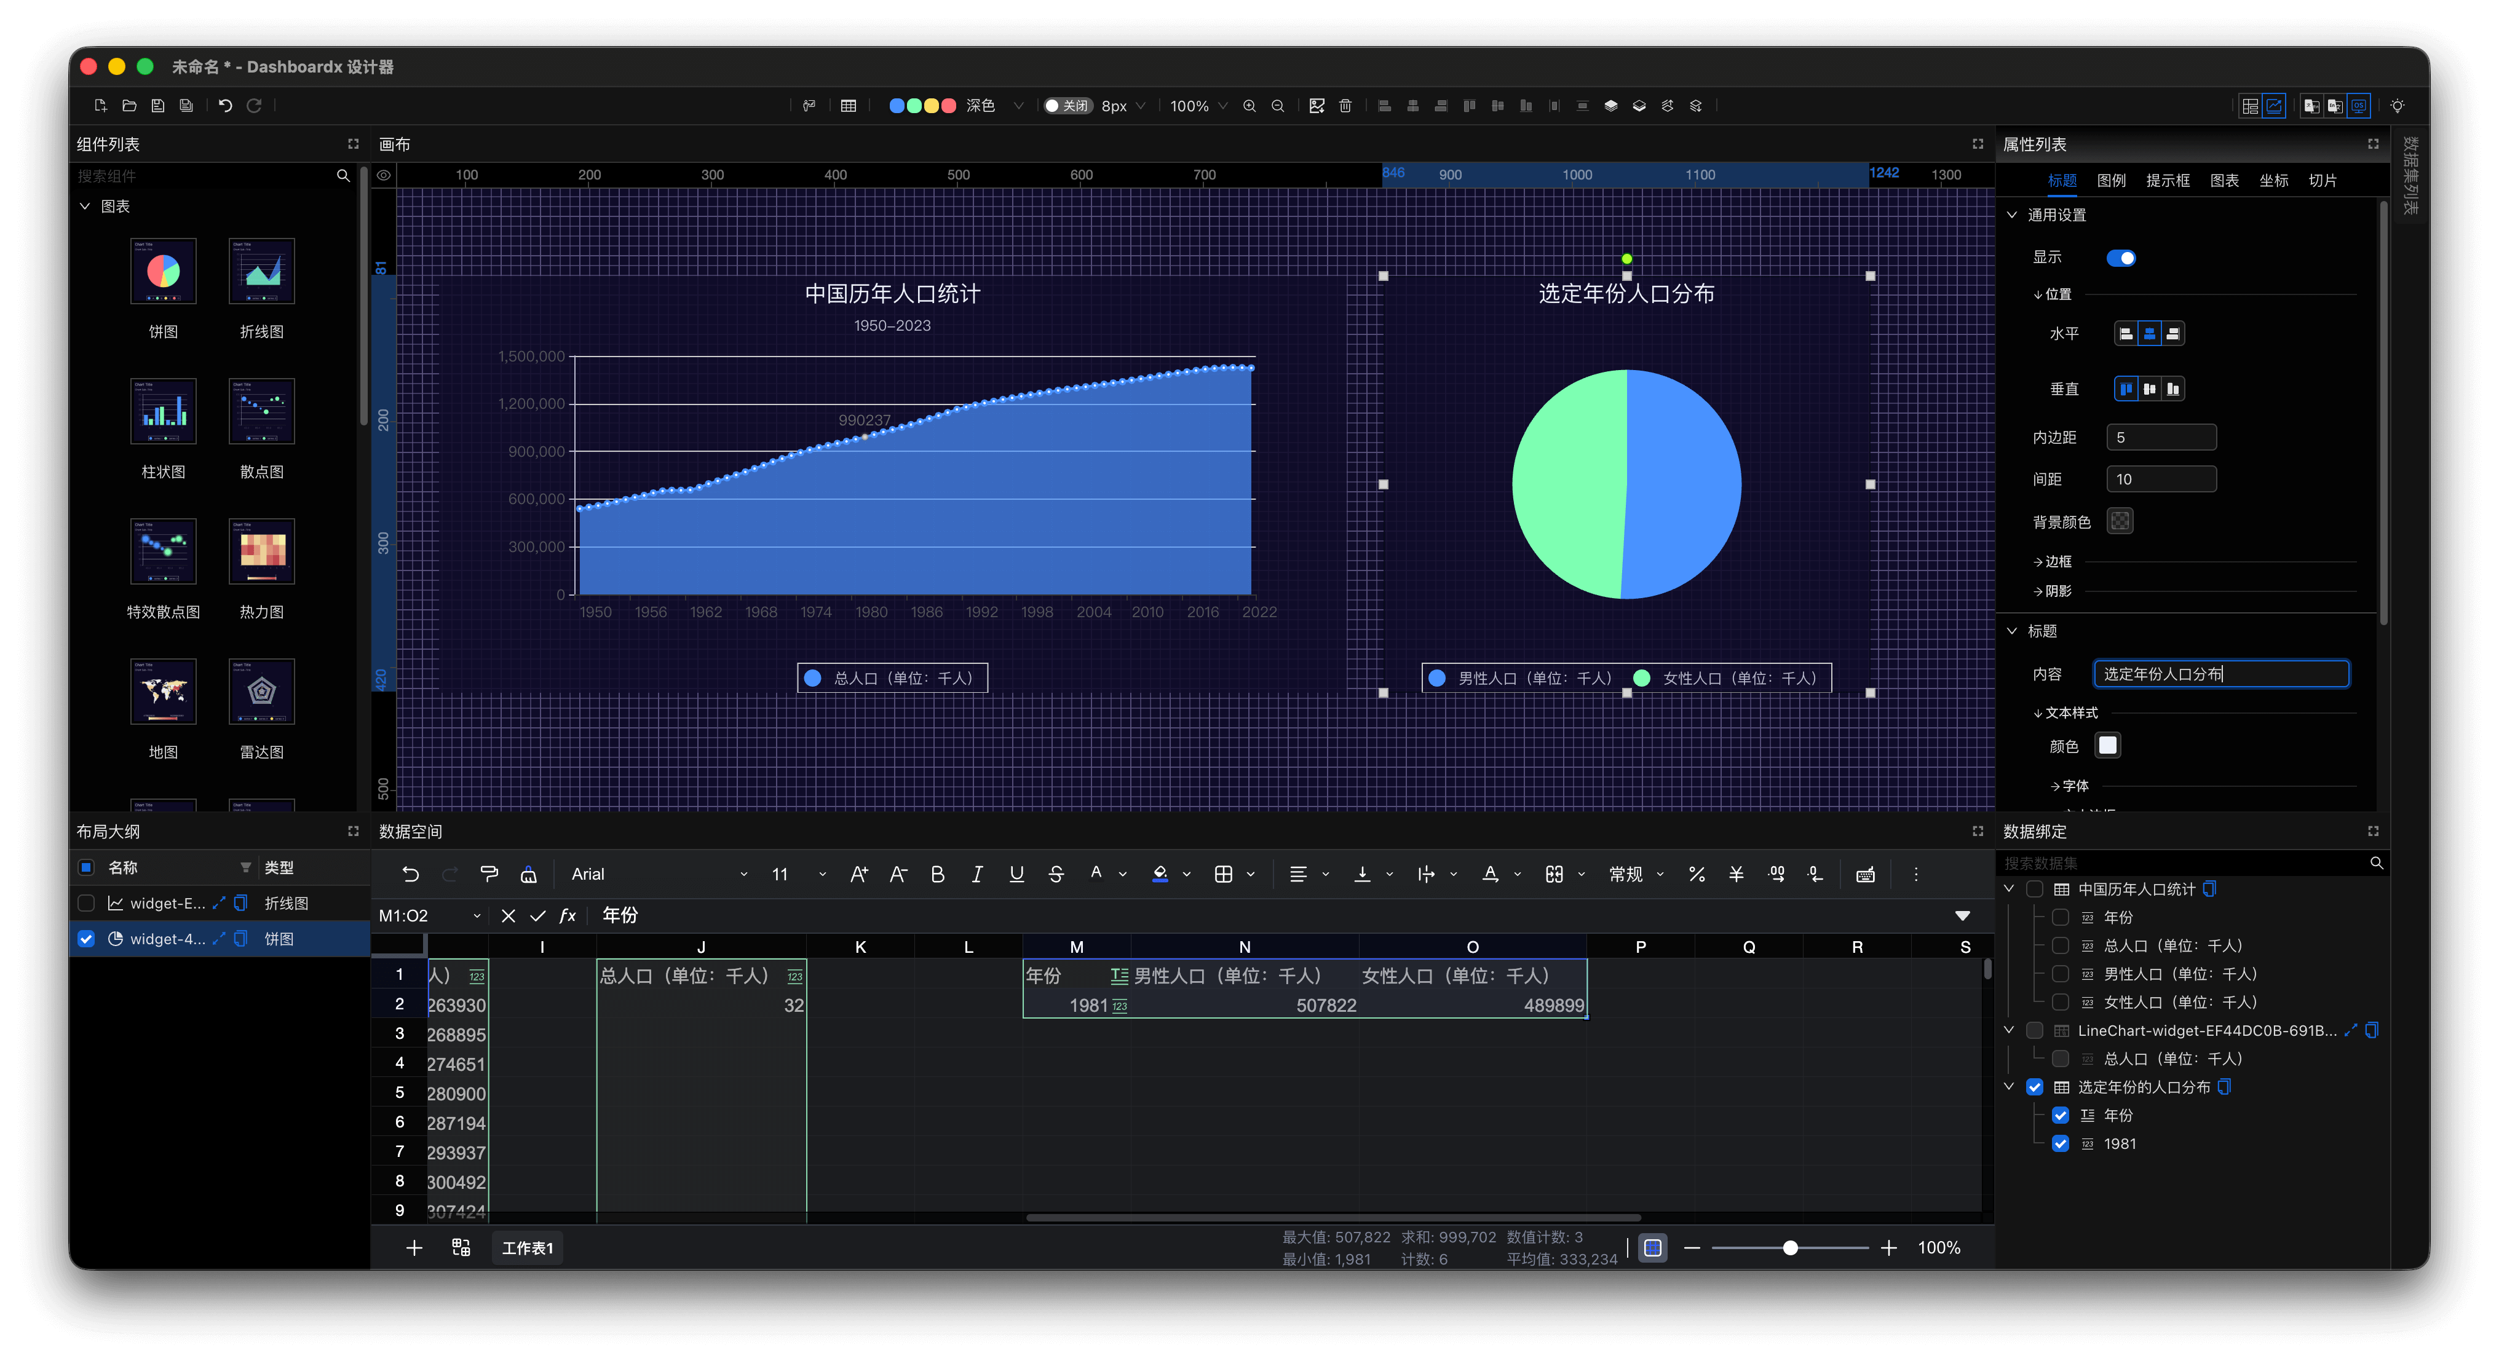Click the undo icon in top toolbar
The image size is (2499, 1361).
225,106
